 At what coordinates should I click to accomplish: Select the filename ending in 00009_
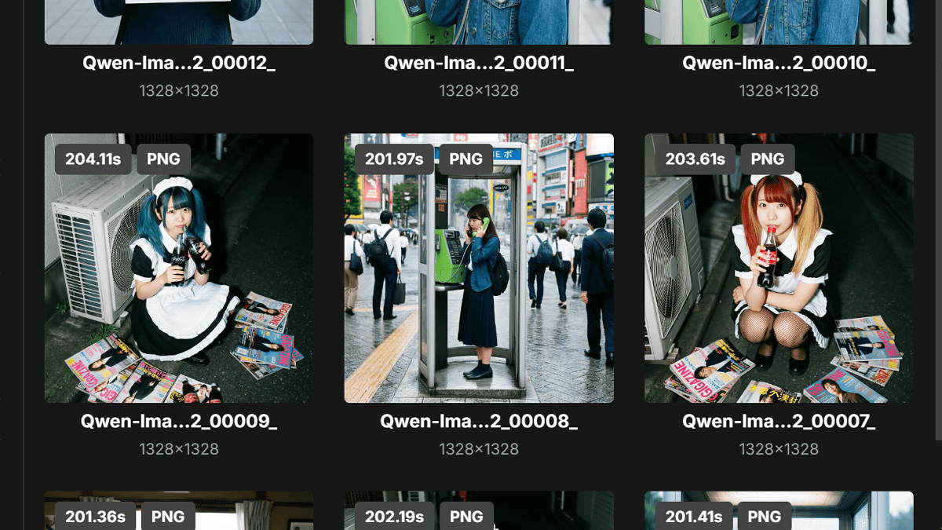(x=179, y=422)
